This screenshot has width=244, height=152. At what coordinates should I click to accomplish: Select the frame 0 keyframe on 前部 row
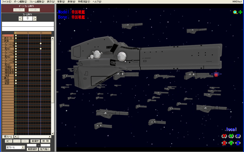(16, 83)
